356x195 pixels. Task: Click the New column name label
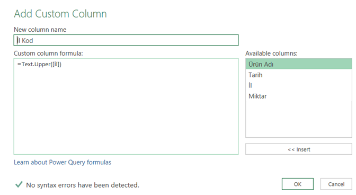pos(40,30)
